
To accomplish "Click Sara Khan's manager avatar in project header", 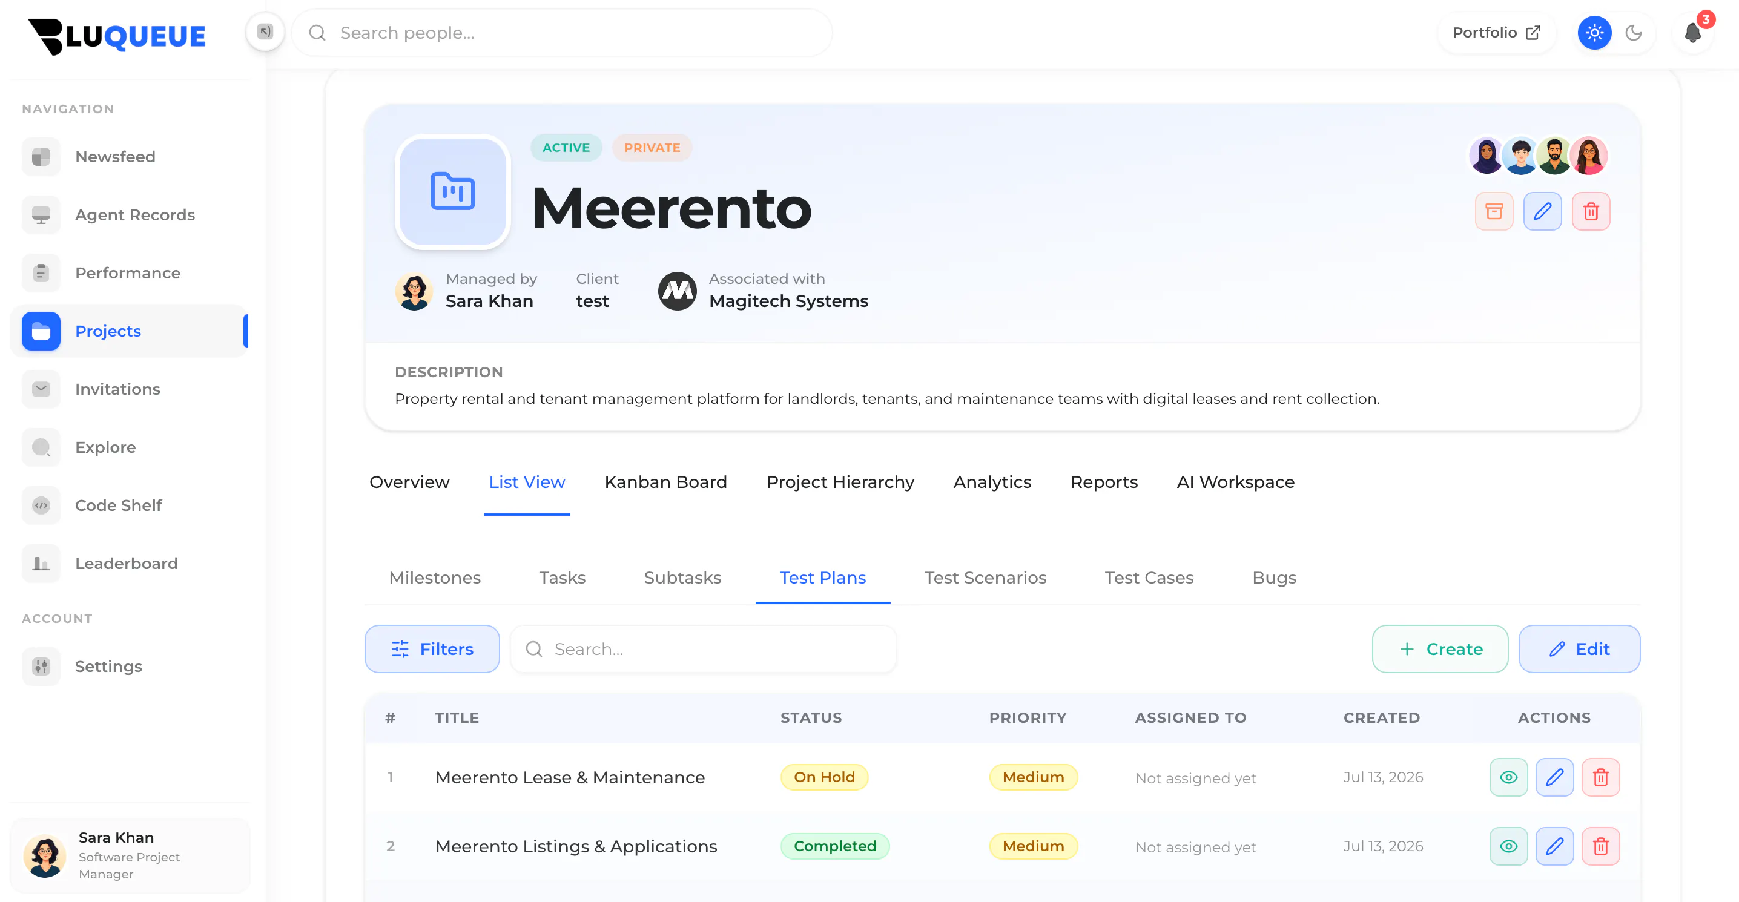I will (414, 291).
